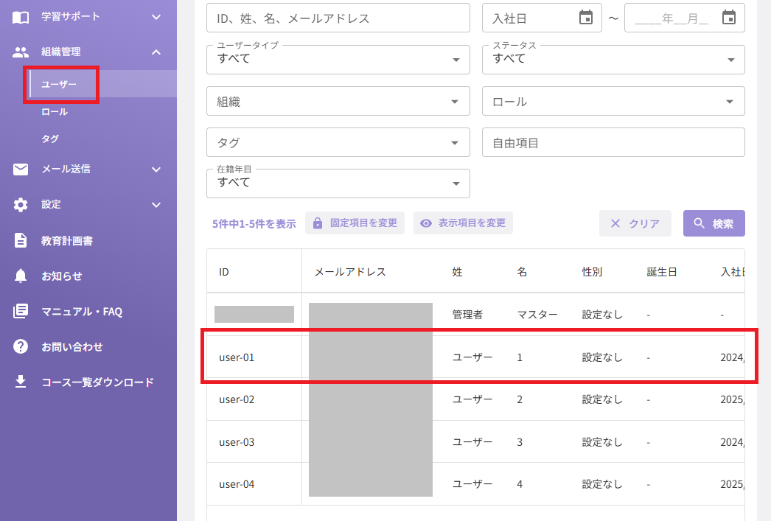Select ロール in the sidebar submenu
This screenshot has height=521, width=771.
[x=55, y=111]
